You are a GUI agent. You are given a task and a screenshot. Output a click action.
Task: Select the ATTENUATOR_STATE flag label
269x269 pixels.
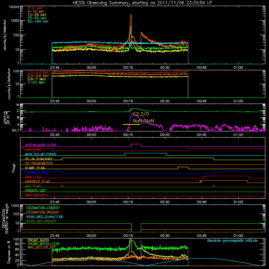point(41,145)
